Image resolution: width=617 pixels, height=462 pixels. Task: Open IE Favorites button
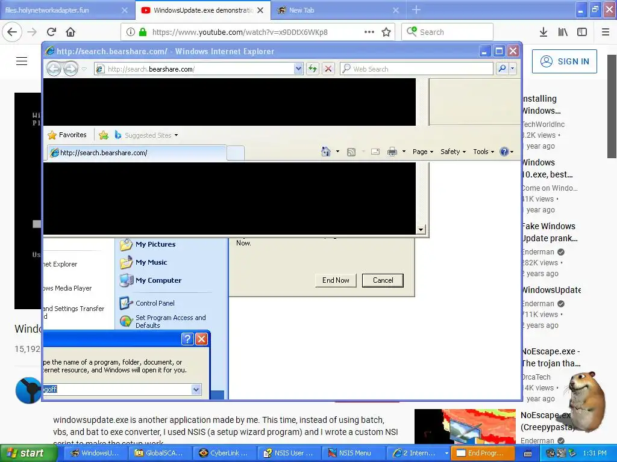coord(67,135)
